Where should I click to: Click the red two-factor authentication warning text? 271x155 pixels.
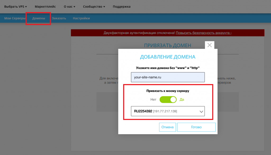point(139,33)
